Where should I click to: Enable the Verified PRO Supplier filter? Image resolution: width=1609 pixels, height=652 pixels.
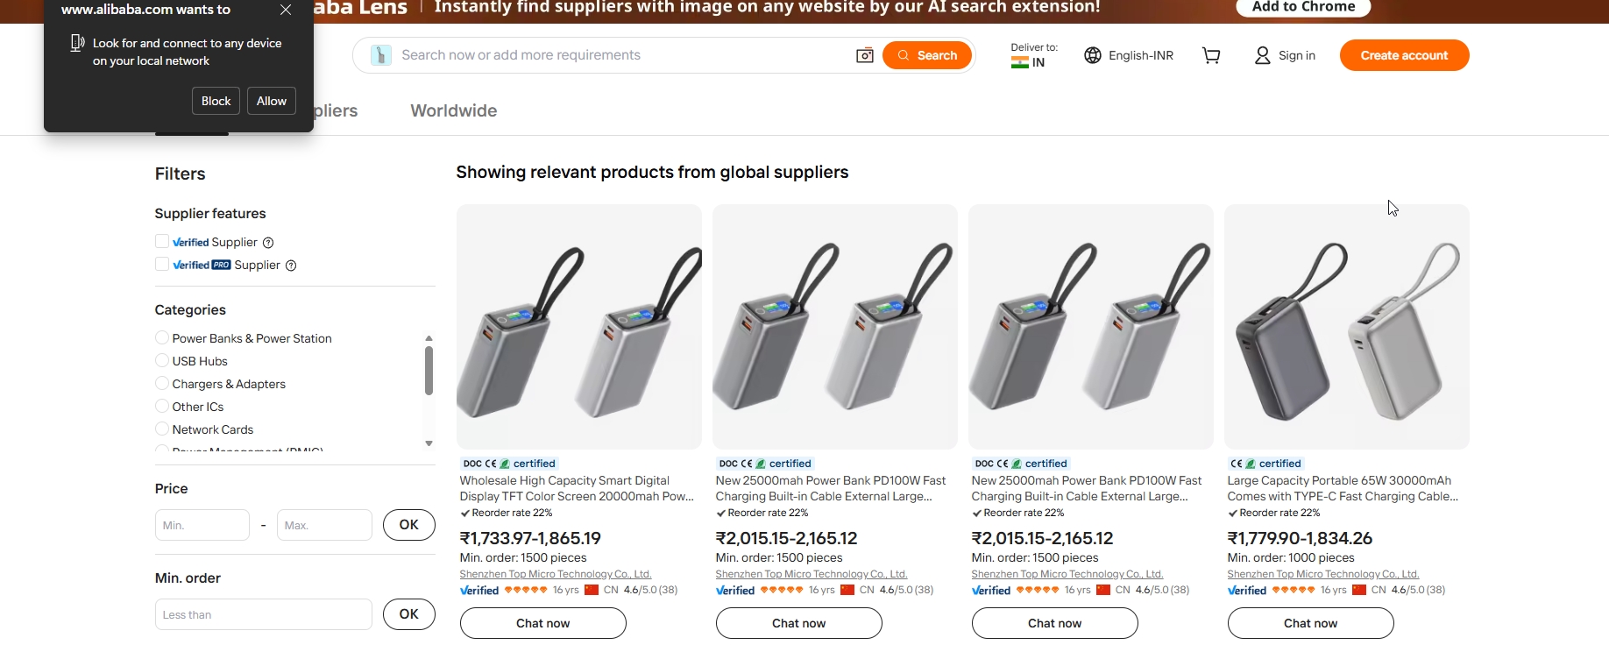pos(162,265)
